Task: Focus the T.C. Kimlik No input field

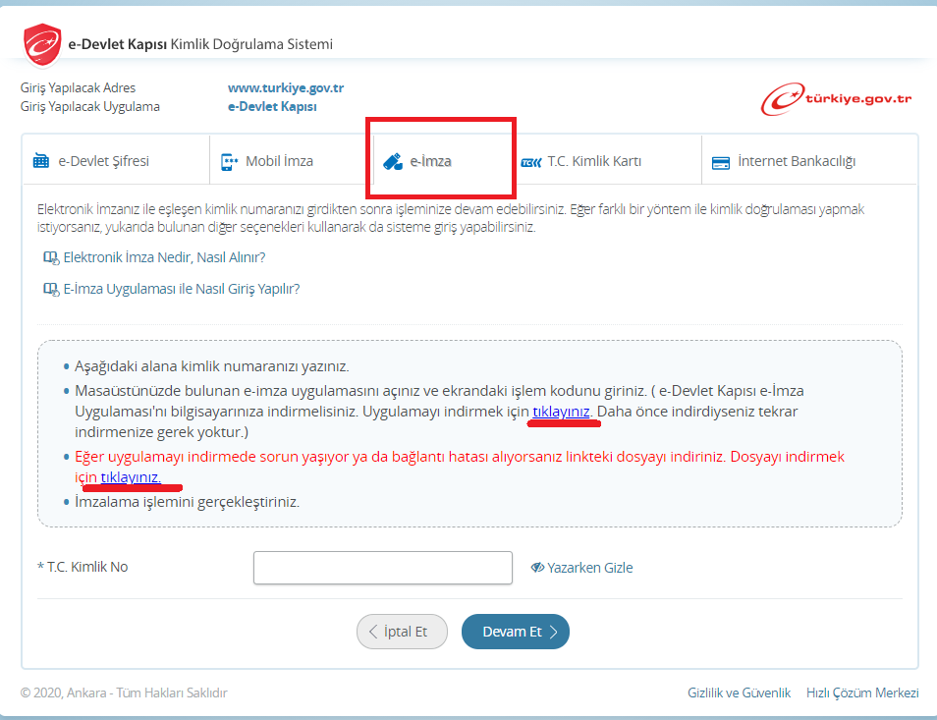Action: 383,568
